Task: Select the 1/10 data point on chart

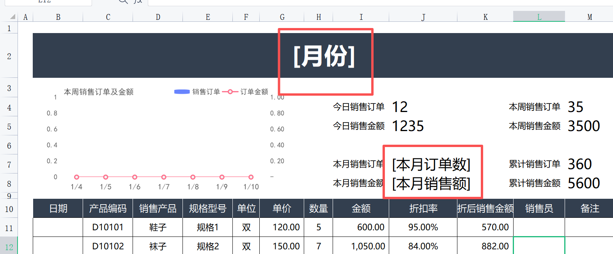Action: 251,177
